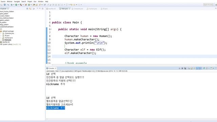Click the console Terminate icon
The image size is (217, 122).
pos(179,68)
